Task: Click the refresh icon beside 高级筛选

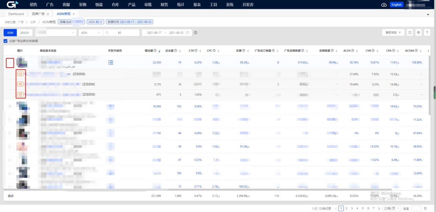Action: [410, 33]
